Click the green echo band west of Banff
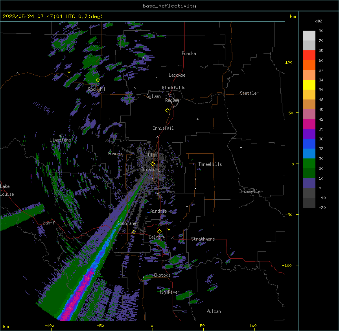This screenshot has width=339, height=331. point(22,216)
